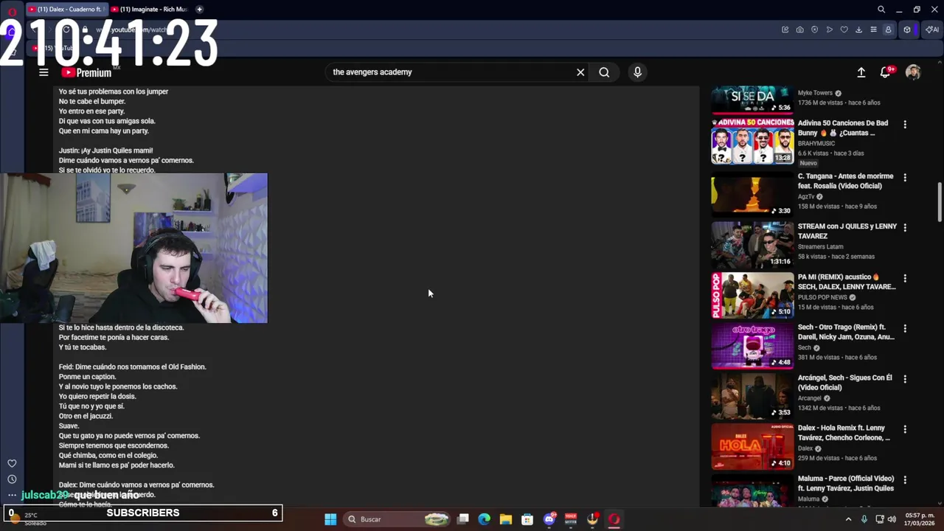Open Opera downloads icon
The image size is (944, 531).
point(858,29)
